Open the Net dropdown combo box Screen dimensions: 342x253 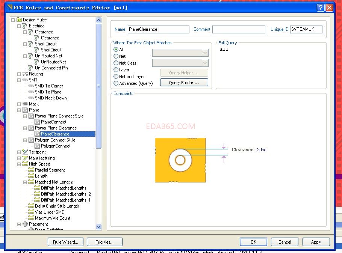(180, 53)
